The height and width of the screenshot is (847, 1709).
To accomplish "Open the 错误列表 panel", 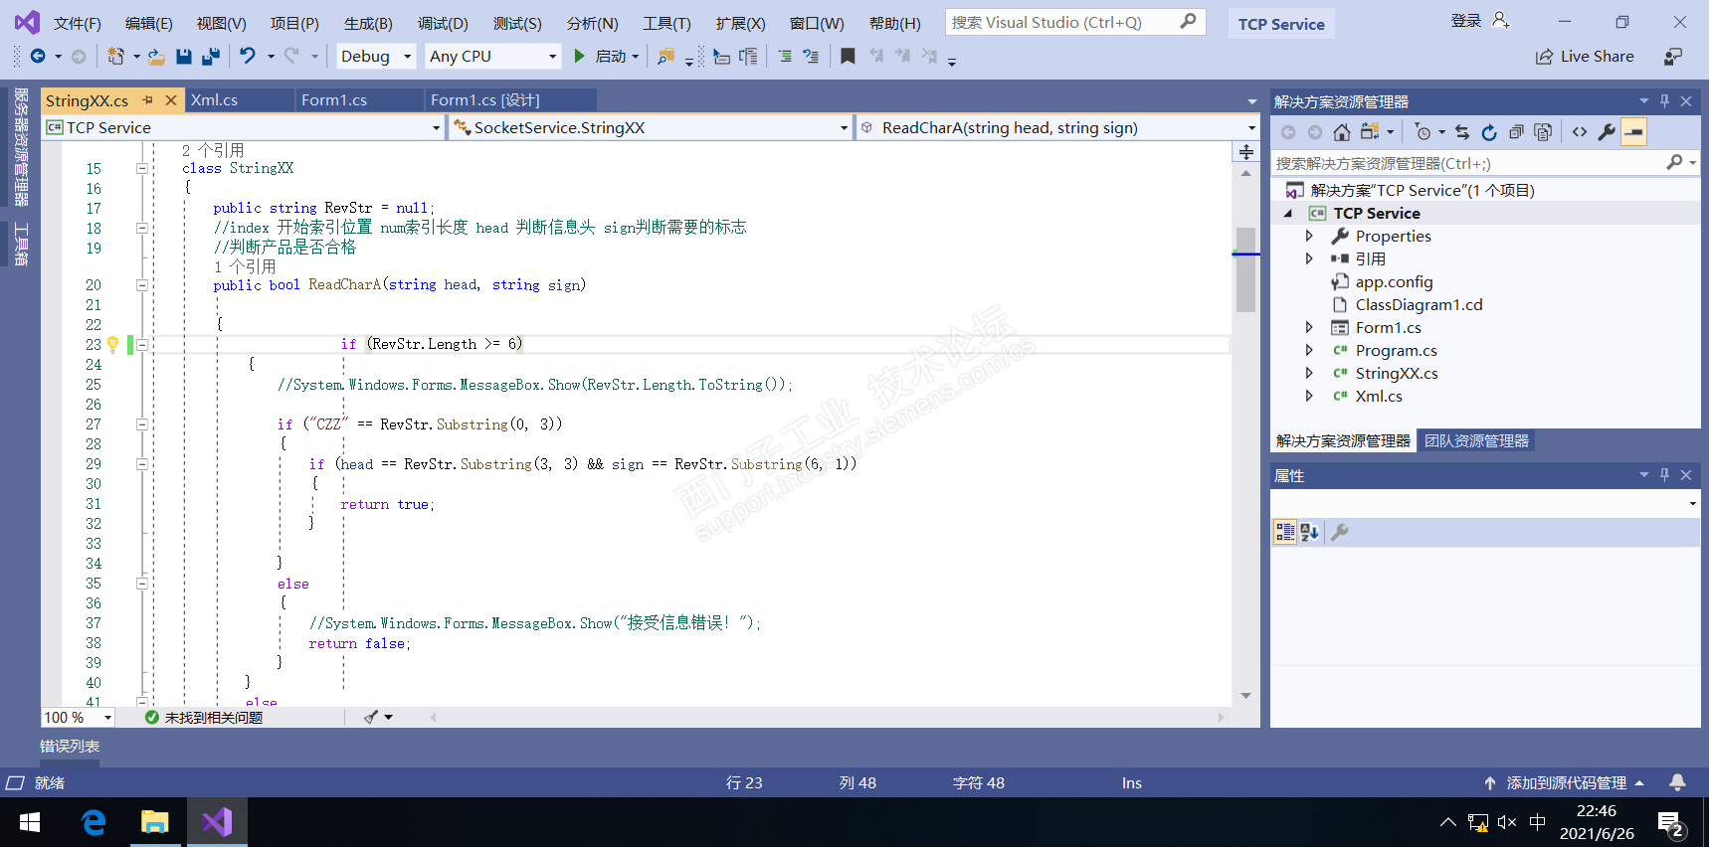I will [70, 747].
